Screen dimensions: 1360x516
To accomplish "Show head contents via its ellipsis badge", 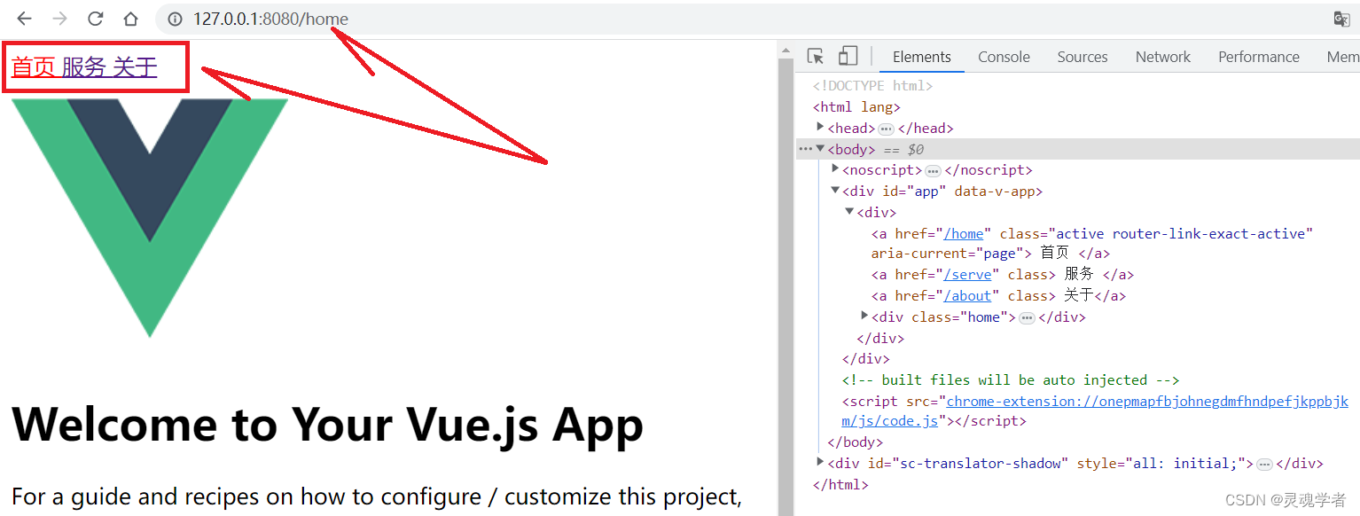I will [886, 129].
